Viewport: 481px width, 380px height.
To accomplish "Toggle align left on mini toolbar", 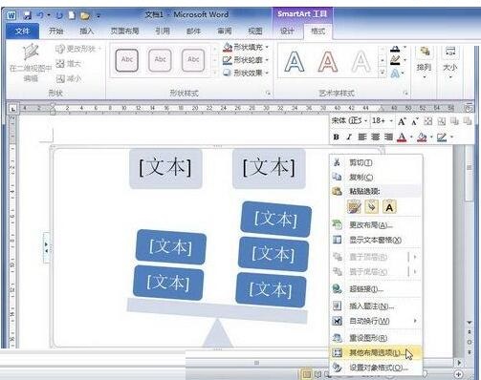I will click(x=362, y=137).
